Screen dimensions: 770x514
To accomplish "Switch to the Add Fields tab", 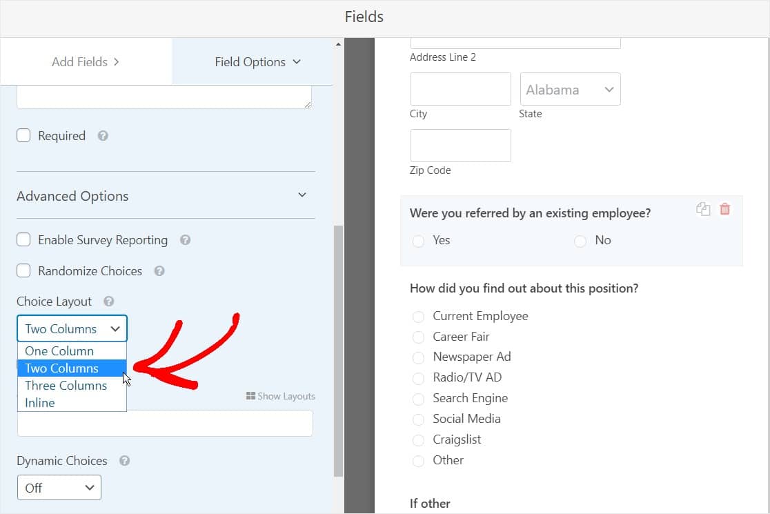I will coord(86,62).
